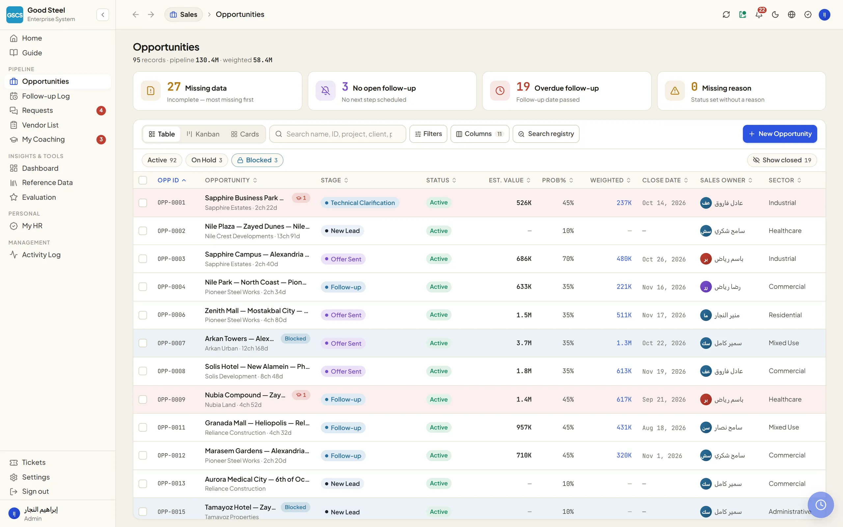Sort by Close Date column

pos(665,180)
